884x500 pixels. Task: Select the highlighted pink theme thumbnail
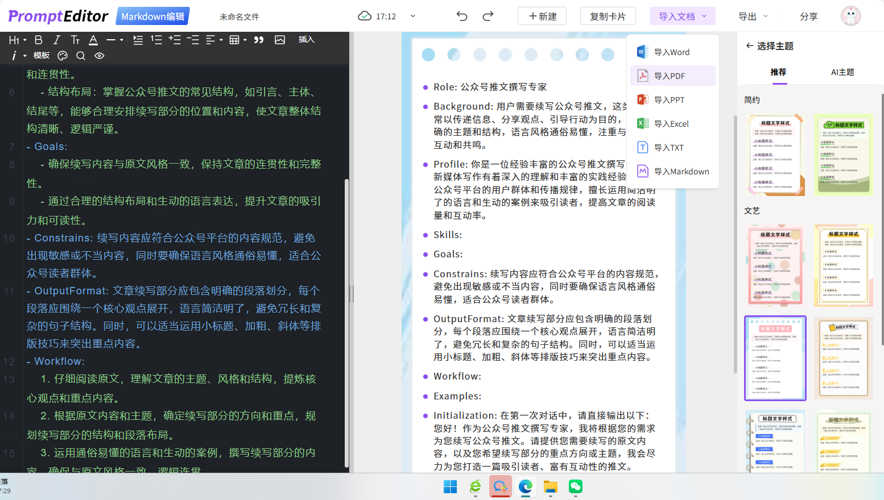(x=775, y=358)
